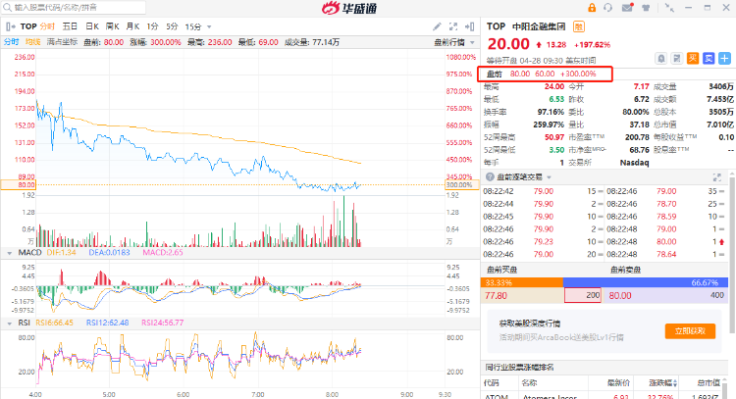Click the orange lock icon
Screen dimensions: 736x399
click(x=592, y=8)
